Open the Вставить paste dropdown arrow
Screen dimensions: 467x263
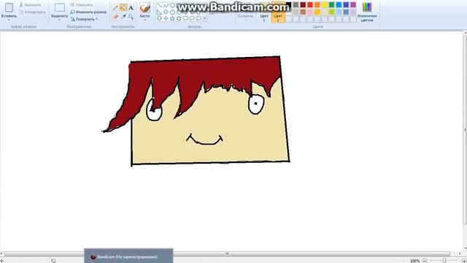pyautogui.click(x=9, y=20)
